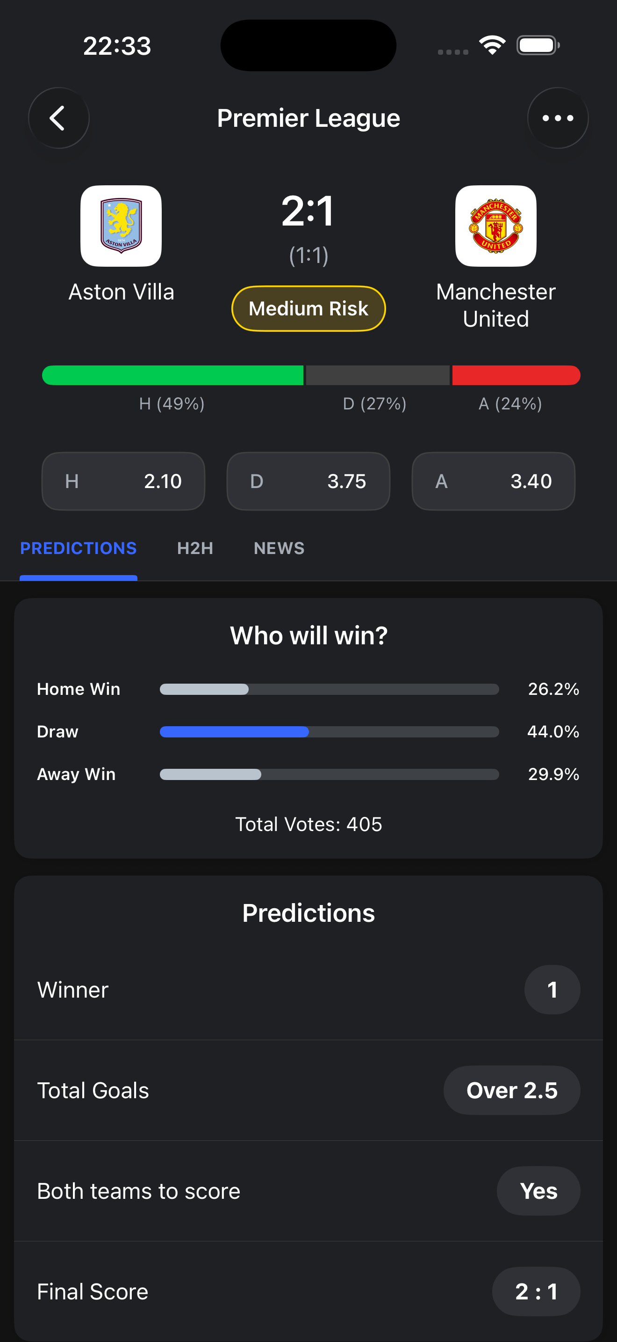Tap the Manchester United club badge
This screenshot has height=1342, width=617.
point(495,226)
